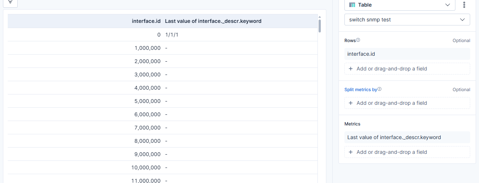Click the "Split metrics by" link label
479x183 pixels.
point(361,89)
